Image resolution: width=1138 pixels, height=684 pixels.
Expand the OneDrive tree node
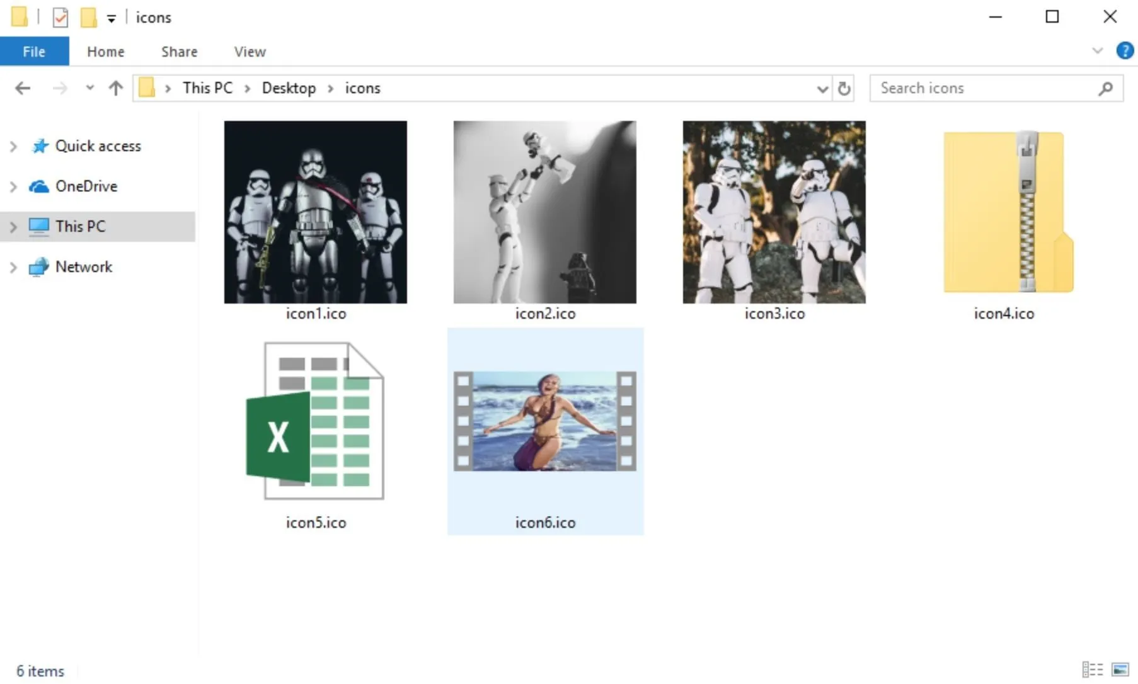click(13, 186)
